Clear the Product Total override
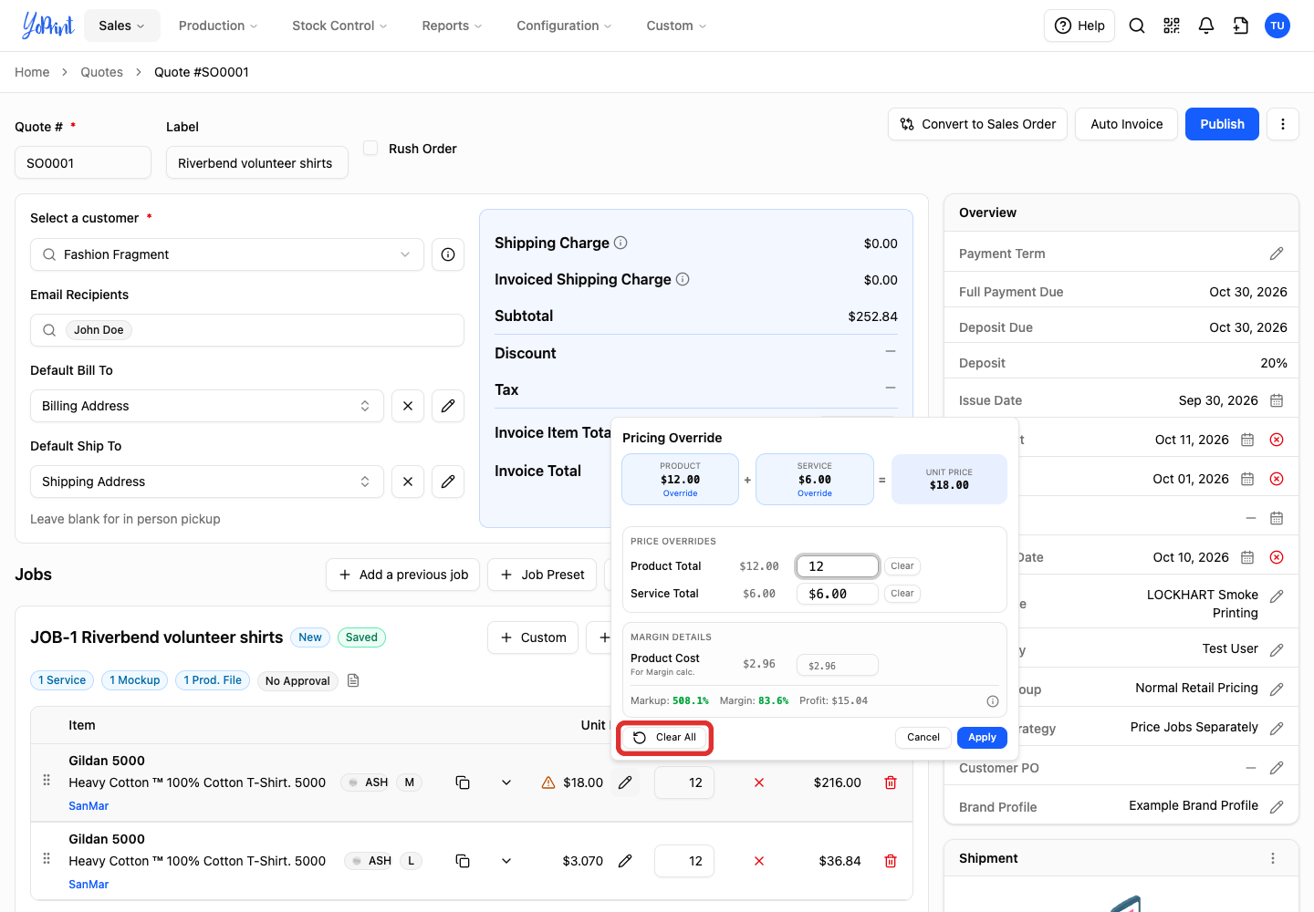1314x912 pixels. click(x=902, y=566)
